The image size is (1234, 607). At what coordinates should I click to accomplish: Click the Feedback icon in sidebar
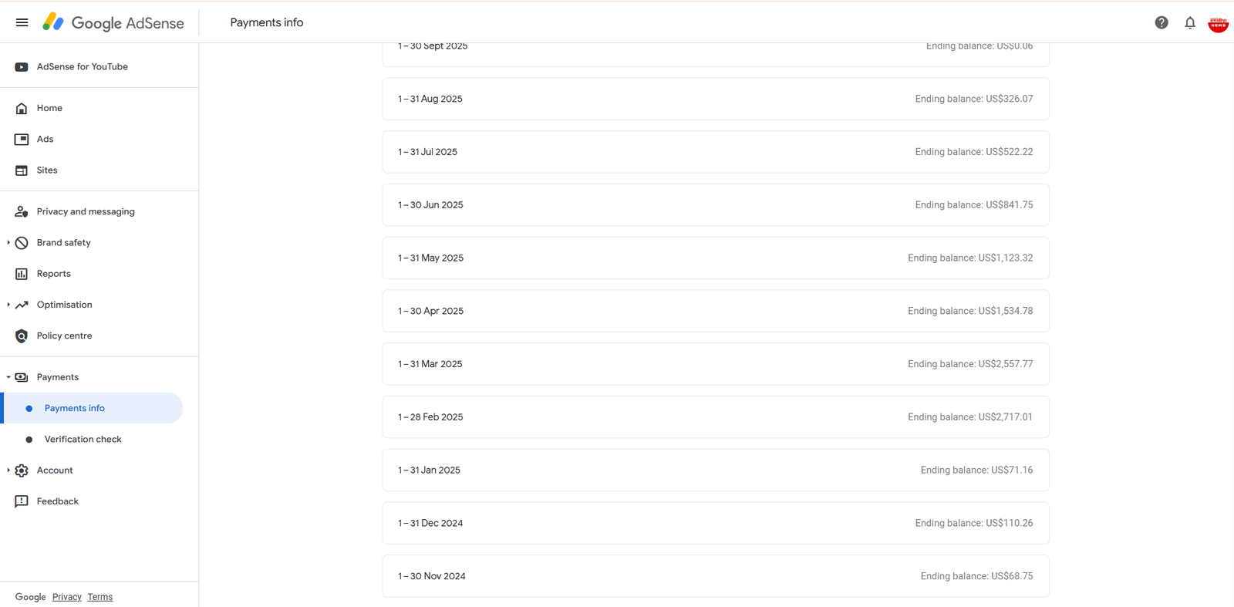click(22, 501)
